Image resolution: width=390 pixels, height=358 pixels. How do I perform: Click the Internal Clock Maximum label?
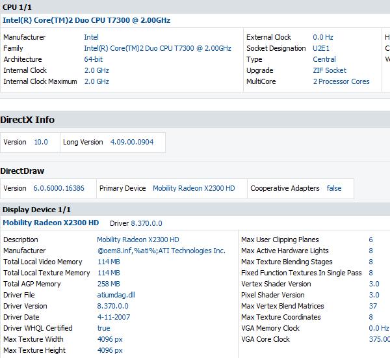[x=40, y=81]
